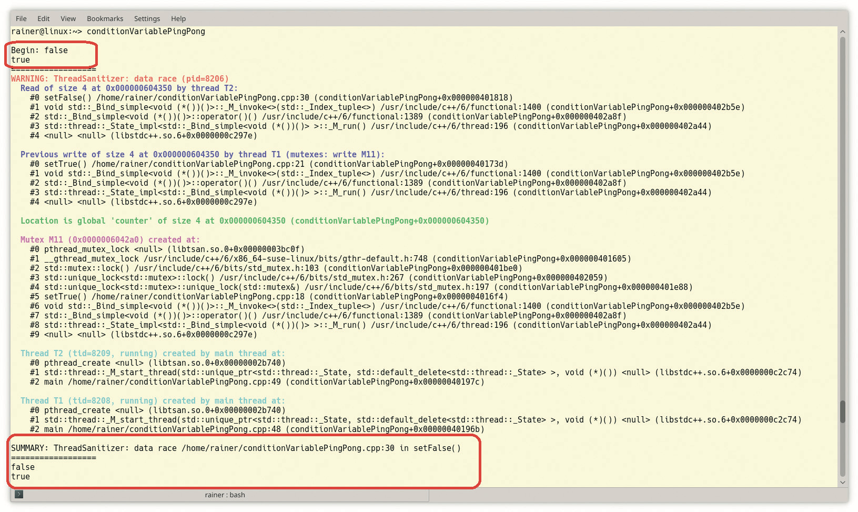This screenshot has height=512, width=858.
Task: Click the "Location is global 'counter'" line
Action: tap(255, 220)
